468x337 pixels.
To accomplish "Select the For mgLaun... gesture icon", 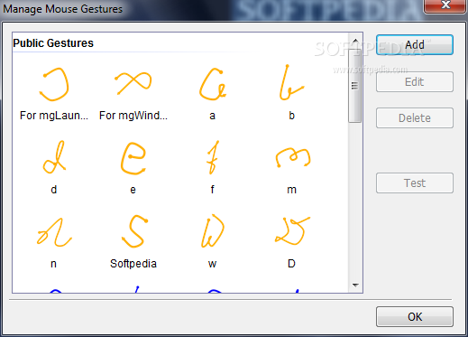I will click(x=54, y=84).
